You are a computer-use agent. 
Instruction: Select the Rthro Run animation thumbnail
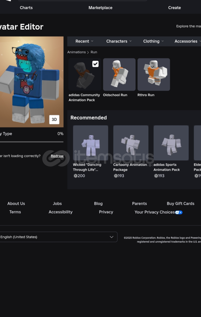[154, 75]
